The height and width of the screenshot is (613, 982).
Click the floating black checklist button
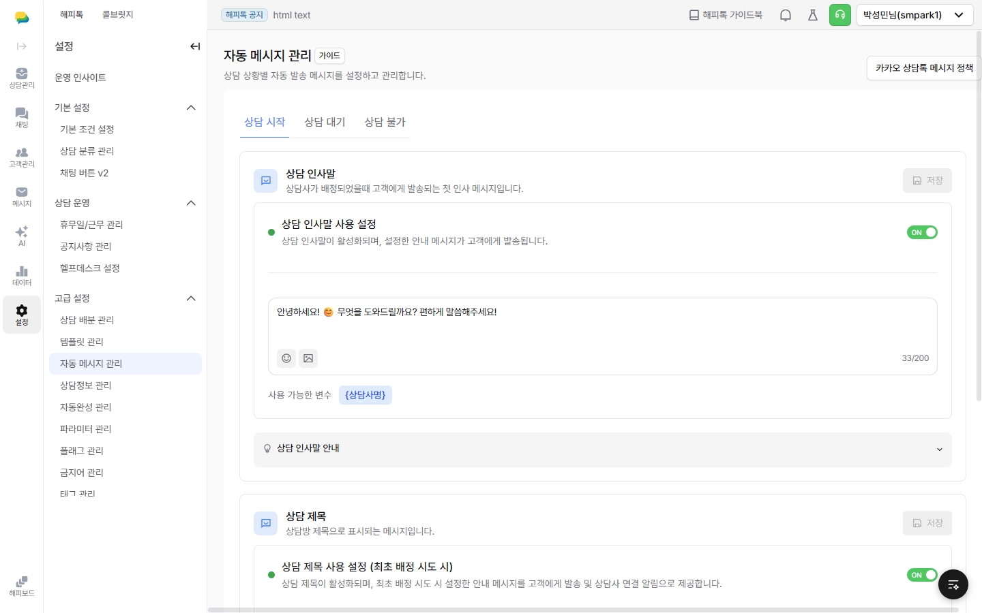(953, 584)
